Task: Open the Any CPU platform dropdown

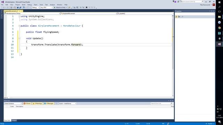Action: tap(46, 8)
